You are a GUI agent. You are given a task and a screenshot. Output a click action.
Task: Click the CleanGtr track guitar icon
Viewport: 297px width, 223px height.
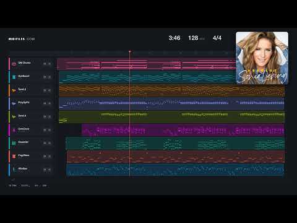14,143
